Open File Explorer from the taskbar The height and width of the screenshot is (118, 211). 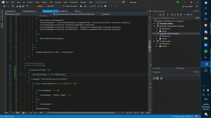pyautogui.click(x=206, y=38)
